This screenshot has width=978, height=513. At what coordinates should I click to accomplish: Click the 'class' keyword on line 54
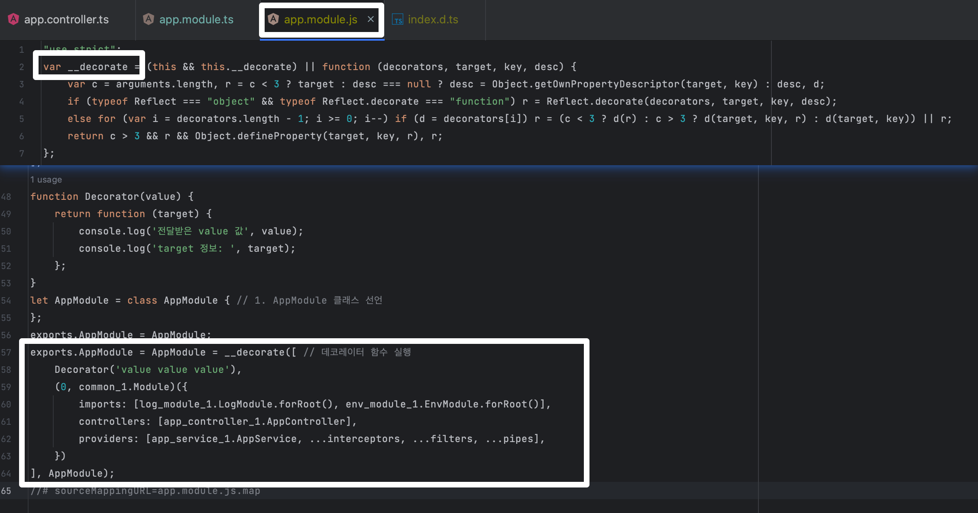point(142,300)
